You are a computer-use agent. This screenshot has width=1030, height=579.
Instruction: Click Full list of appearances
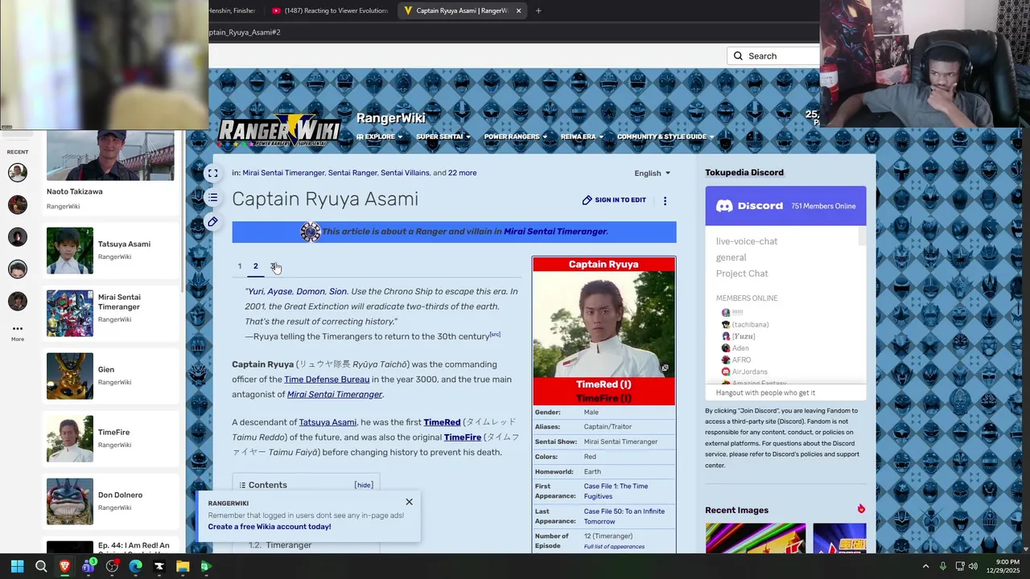click(614, 547)
